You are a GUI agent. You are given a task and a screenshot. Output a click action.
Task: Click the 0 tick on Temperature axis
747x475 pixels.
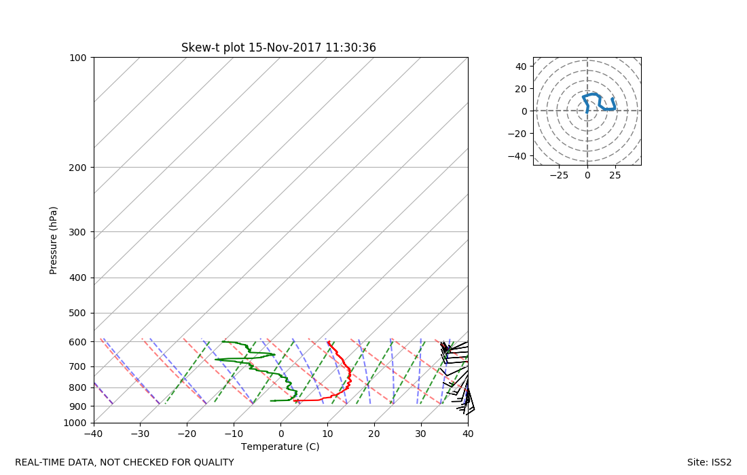pyautogui.click(x=281, y=434)
